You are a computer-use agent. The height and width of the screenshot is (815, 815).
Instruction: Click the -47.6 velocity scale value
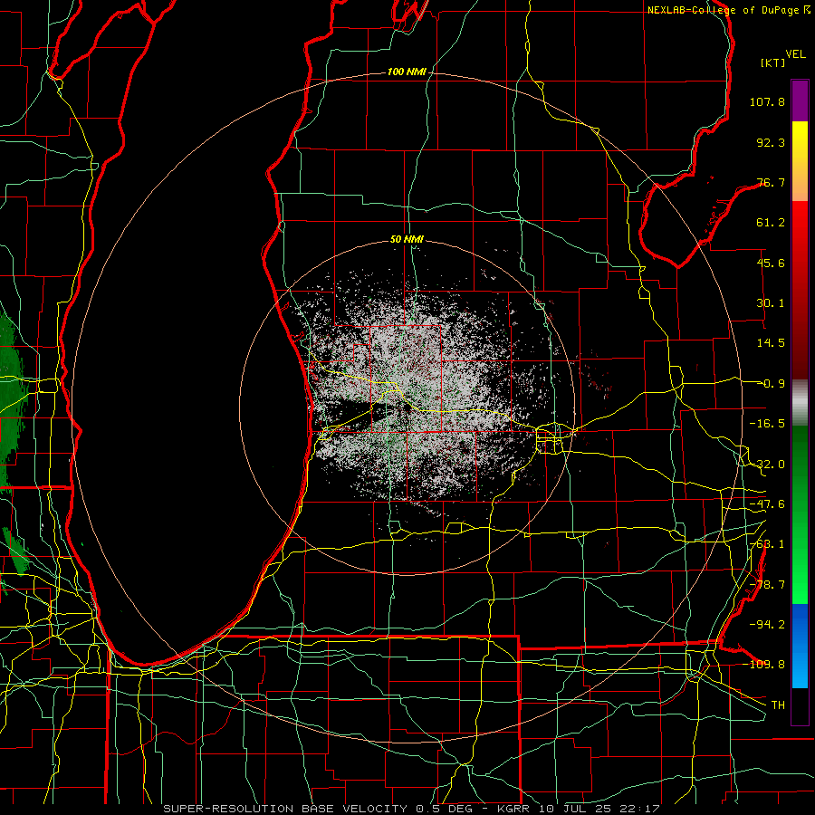point(767,504)
